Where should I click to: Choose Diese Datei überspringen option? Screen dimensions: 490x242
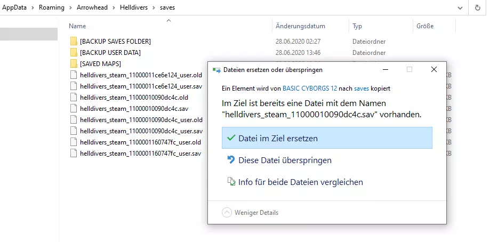[285, 160]
